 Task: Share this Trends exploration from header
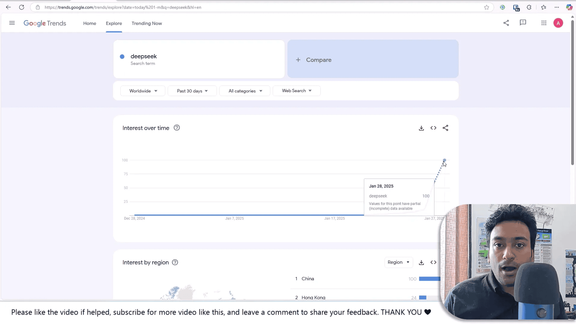tap(506, 23)
